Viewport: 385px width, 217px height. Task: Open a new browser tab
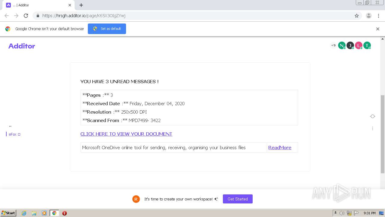click(x=81, y=5)
